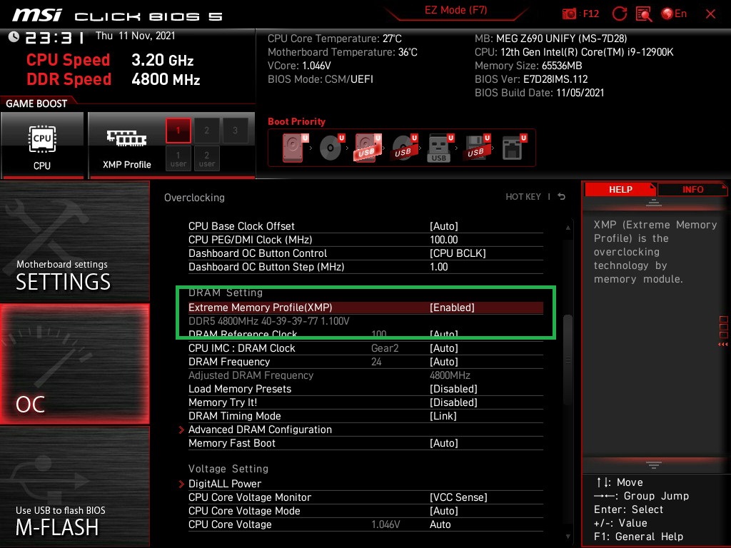Viewport: 731px width, 548px height.
Task: Toggle Extreme Memory Profile(XMP) Enabled value
Action: coord(452,308)
